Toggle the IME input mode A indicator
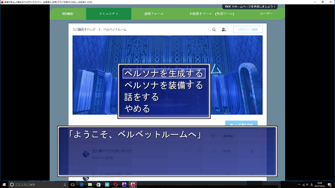The image size is (335, 188). [x=312, y=185]
